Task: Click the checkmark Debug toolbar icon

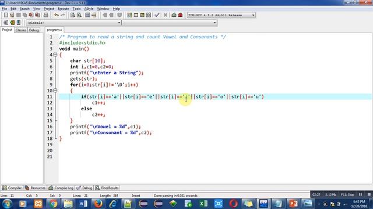Action: point(157,15)
